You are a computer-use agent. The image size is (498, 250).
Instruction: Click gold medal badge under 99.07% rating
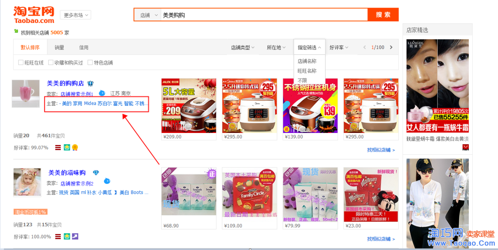point(74,148)
